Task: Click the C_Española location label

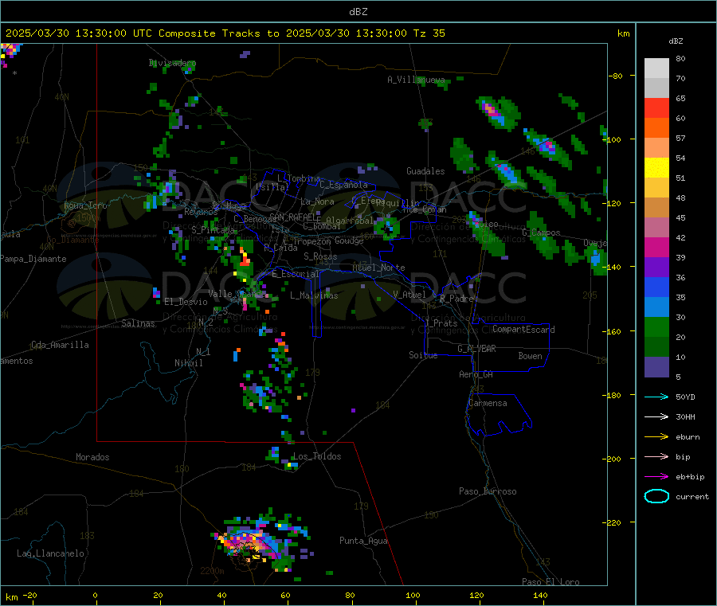Action: click(x=343, y=185)
